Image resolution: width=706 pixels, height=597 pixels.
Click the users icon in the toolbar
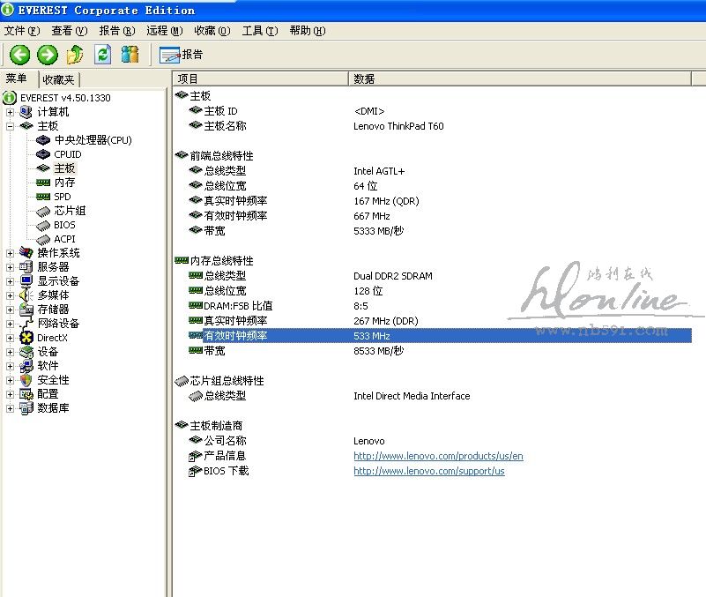(130, 55)
